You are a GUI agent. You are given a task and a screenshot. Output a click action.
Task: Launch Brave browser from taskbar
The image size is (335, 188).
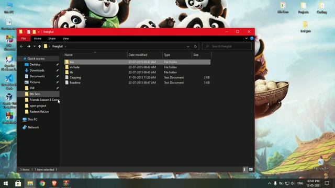point(54,183)
